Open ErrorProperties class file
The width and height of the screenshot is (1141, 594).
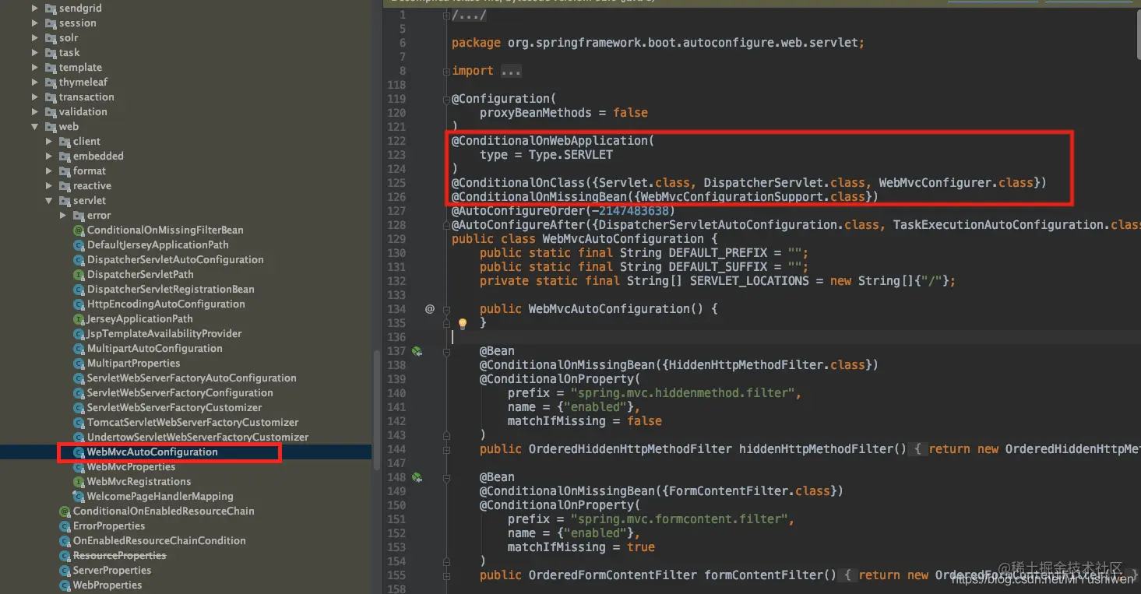pos(111,526)
